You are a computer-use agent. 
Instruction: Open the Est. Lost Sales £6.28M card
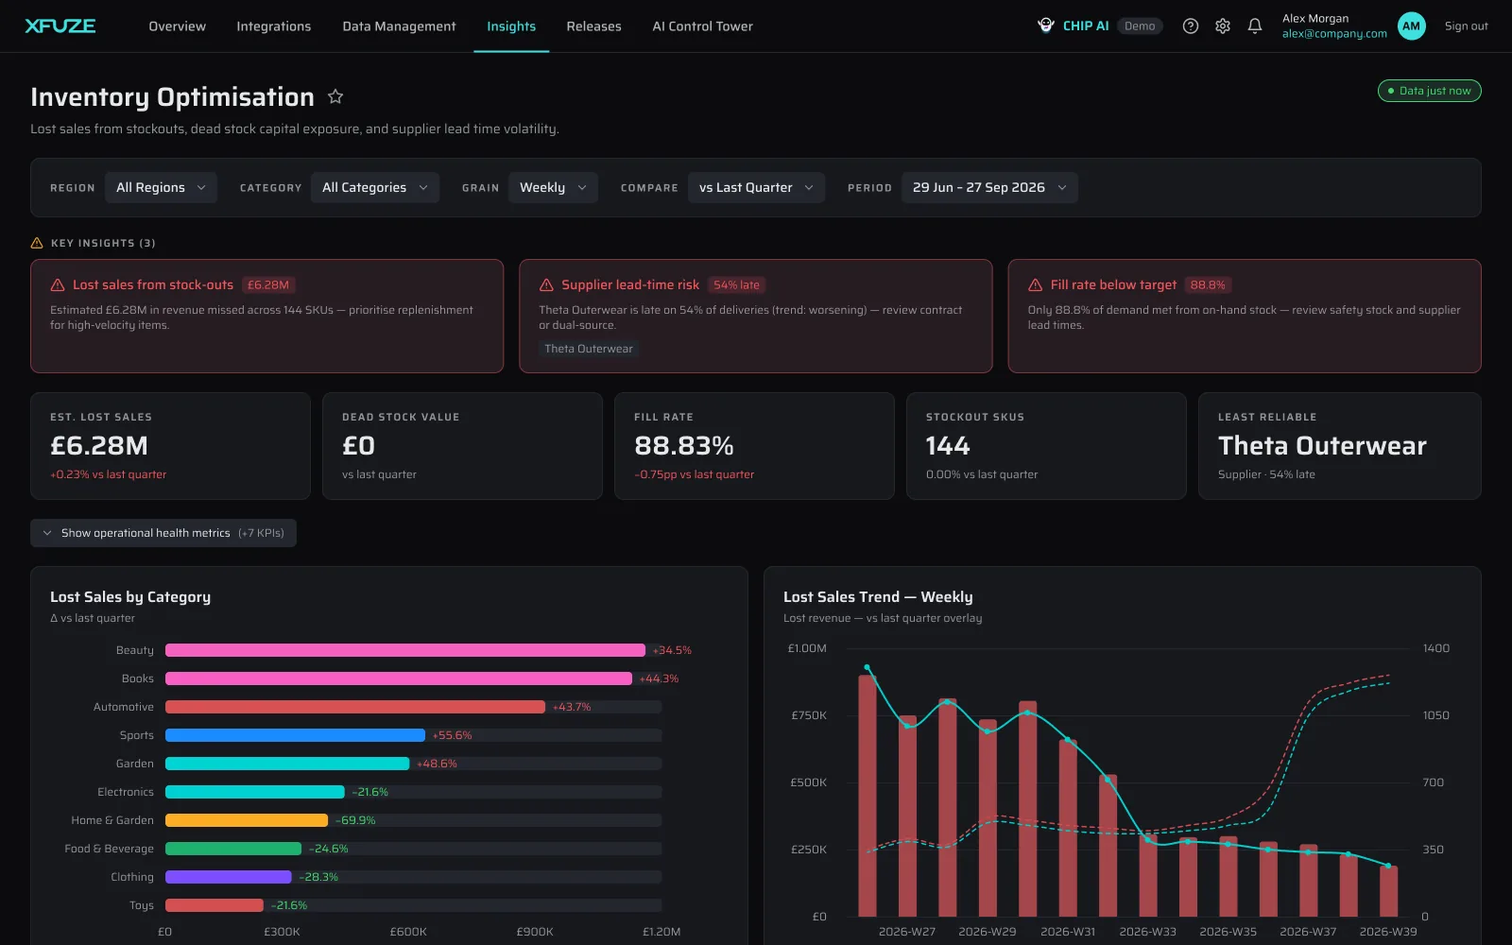[170, 446]
